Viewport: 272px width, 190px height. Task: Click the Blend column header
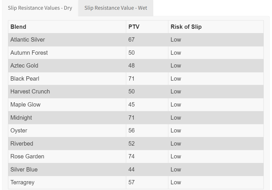(18, 27)
